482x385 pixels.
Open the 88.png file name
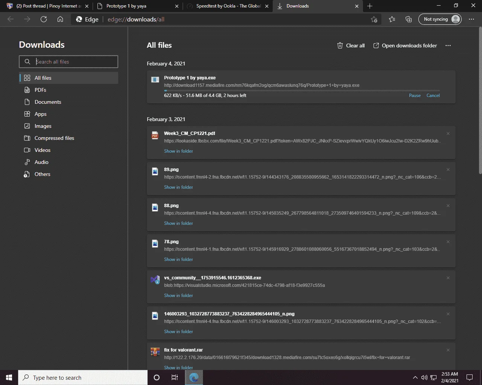click(171, 206)
